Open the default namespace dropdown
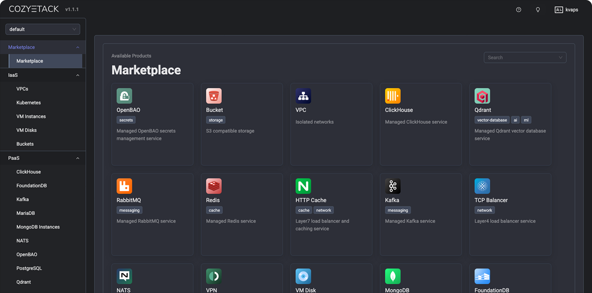This screenshot has width=592, height=293. pos(43,29)
